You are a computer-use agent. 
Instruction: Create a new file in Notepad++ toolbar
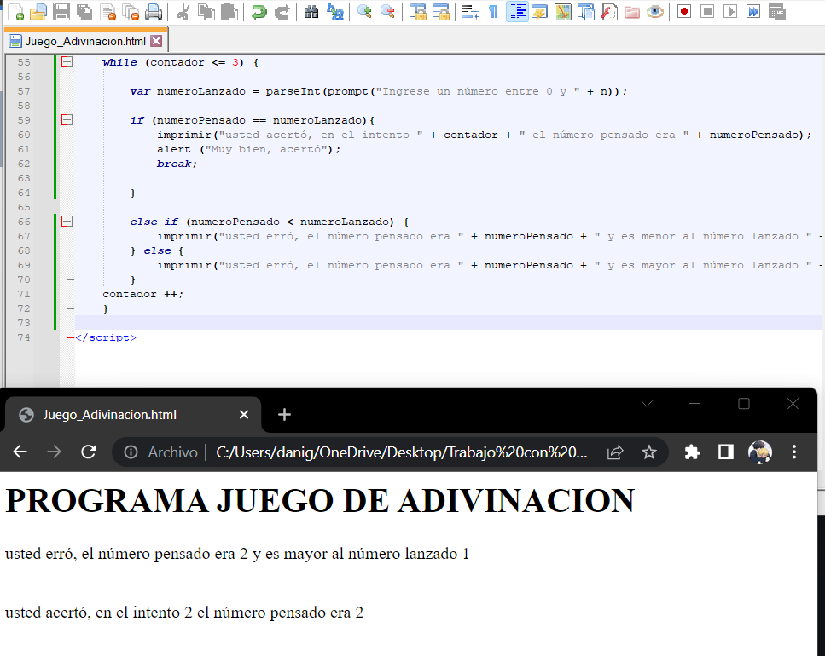[15, 12]
